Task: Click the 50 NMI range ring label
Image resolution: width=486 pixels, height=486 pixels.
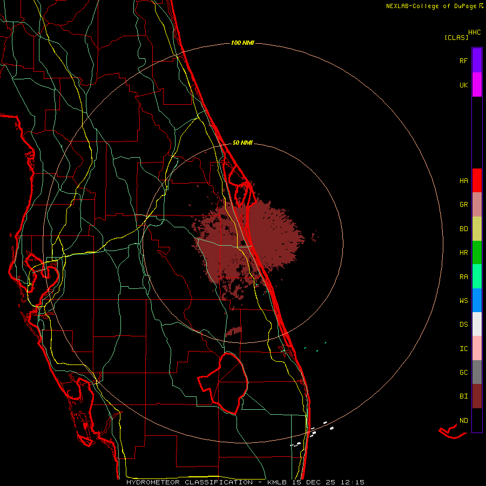Action: click(x=242, y=143)
